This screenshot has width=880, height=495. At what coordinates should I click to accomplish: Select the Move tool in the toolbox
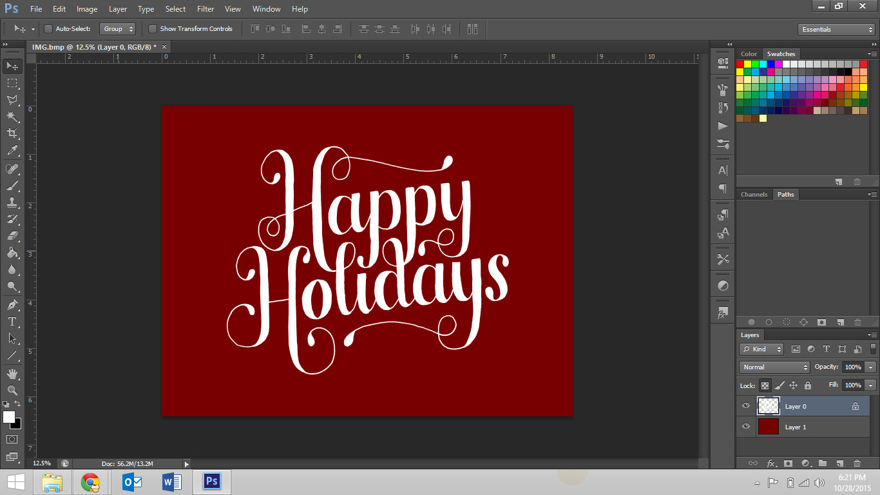point(12,66)
